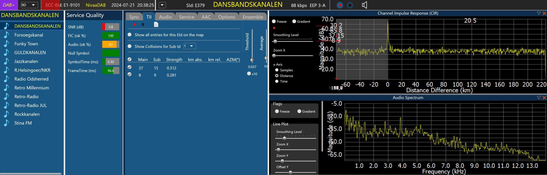547x175 pixels.
Task: Select Time for the CIR x-Axis
Action: coord(277,81)
